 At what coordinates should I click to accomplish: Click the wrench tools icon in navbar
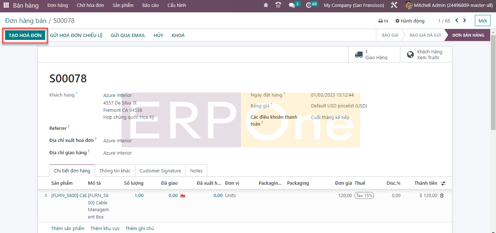394,5
